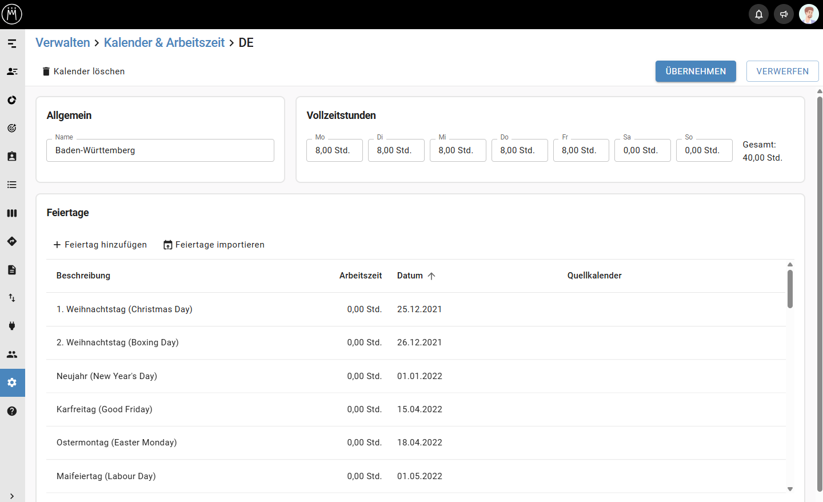Select Maifeiertag (Labour Day) row
Screen dimensions: 823x502
coord(416,476)
